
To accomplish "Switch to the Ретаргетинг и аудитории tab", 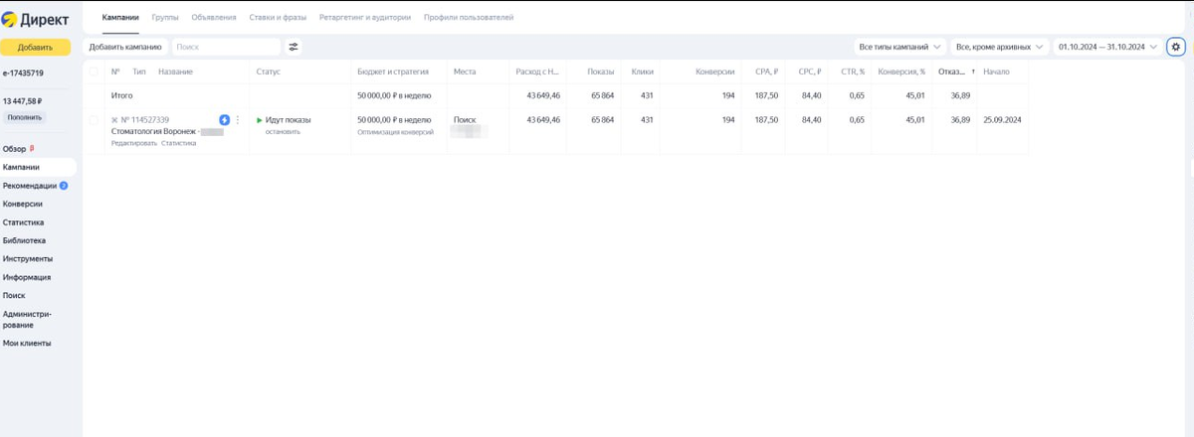I will click(365, 18).
